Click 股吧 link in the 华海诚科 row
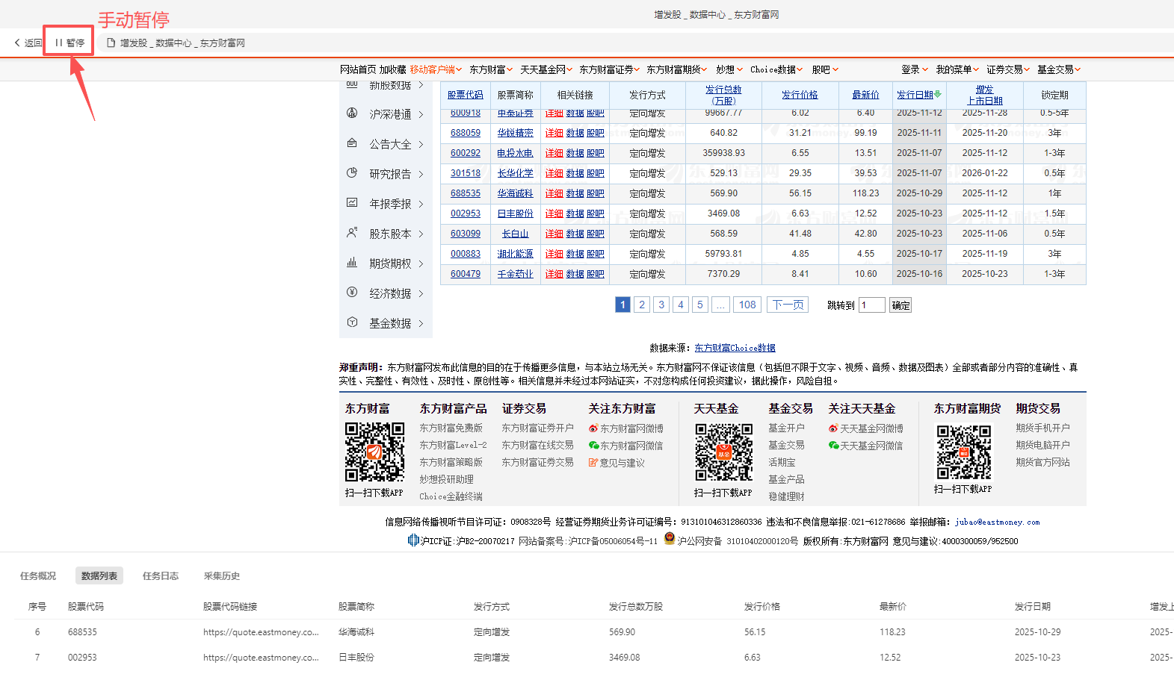The image size is (1174, 677). (x=596, y=193)
